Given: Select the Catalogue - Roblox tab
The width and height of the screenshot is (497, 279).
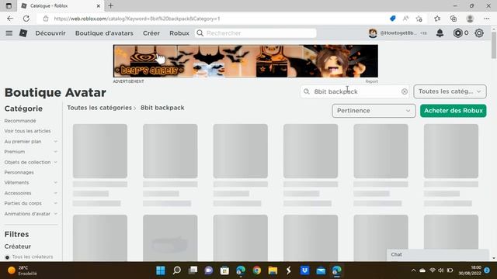Looking at the screenshot, I should pyautogui.click(x=61, y=5).
